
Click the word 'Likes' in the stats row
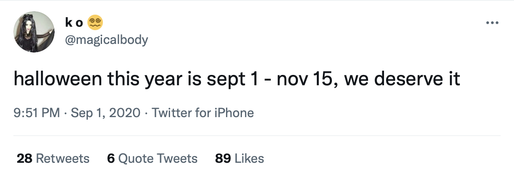click(x=249, y=158)
